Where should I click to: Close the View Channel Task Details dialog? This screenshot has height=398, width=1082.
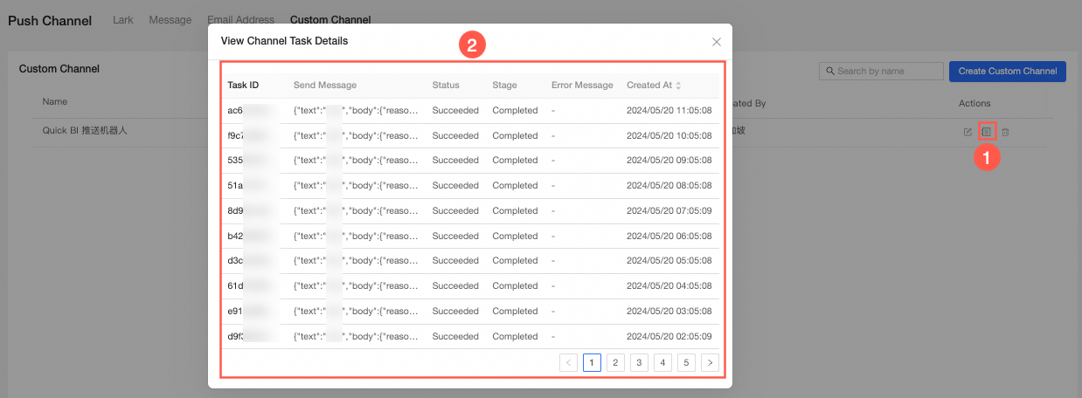(717, 41)
